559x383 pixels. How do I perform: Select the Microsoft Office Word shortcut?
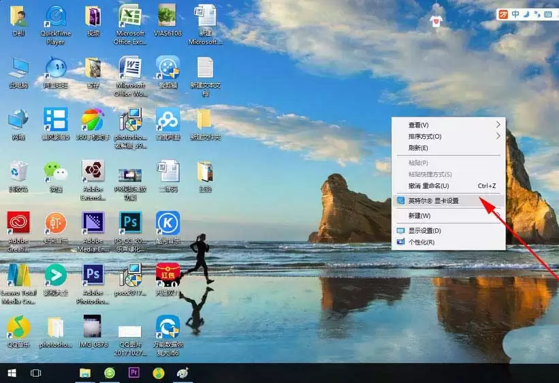pyautogui.click(x=131, y=76)
